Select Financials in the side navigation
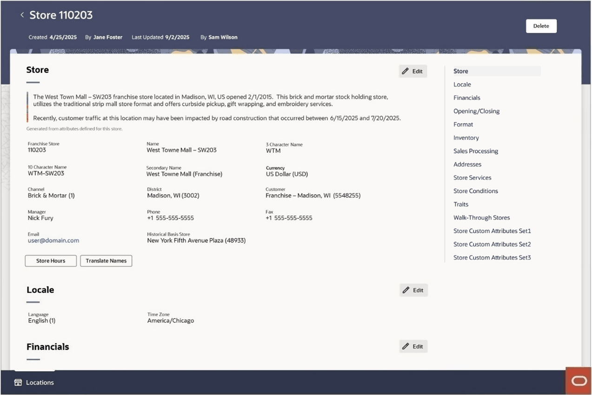 (466, 98)
